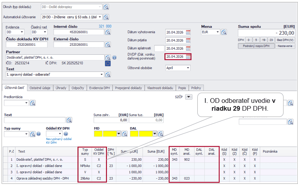
Task: Open the Prepojené doklady tab
Action: point(129,88)
